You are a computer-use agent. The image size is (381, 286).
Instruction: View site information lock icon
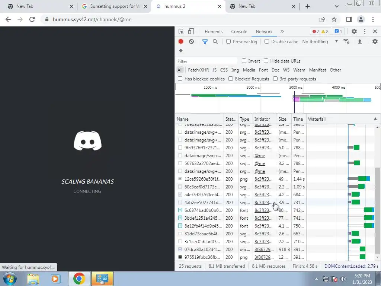pyautogui.click(x=47, y=19)
